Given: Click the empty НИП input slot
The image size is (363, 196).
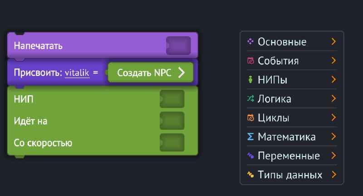Looking at the screenshot, I should [x=172, y=99].
